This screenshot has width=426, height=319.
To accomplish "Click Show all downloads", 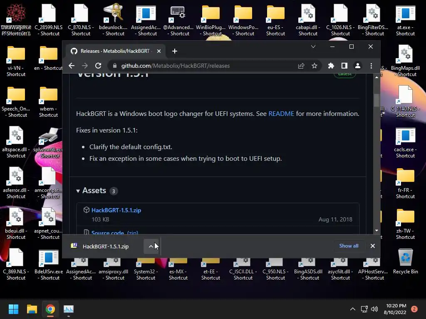I will (349, 246).
